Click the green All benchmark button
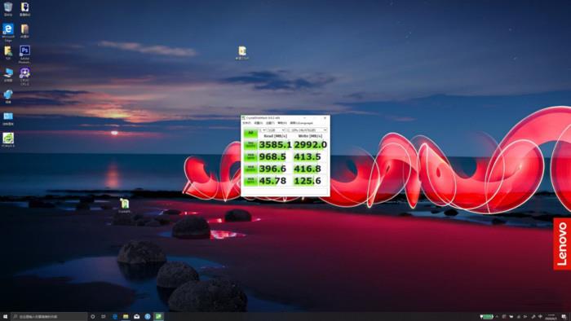The height and width of the screenshot is (321, 571). [250, 133]
